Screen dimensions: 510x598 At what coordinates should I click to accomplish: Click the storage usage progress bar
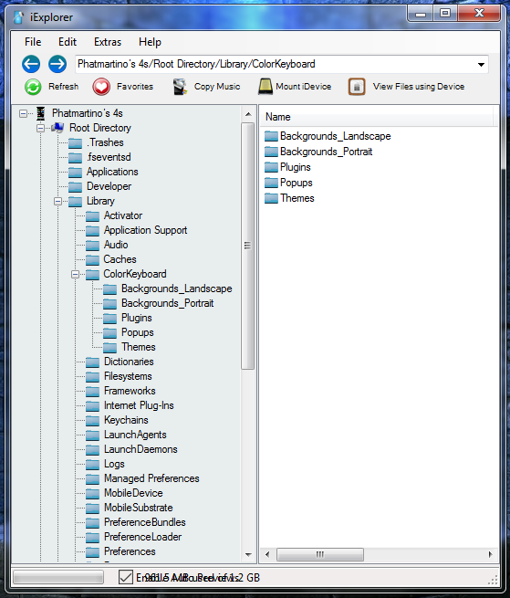pos(58,577)
